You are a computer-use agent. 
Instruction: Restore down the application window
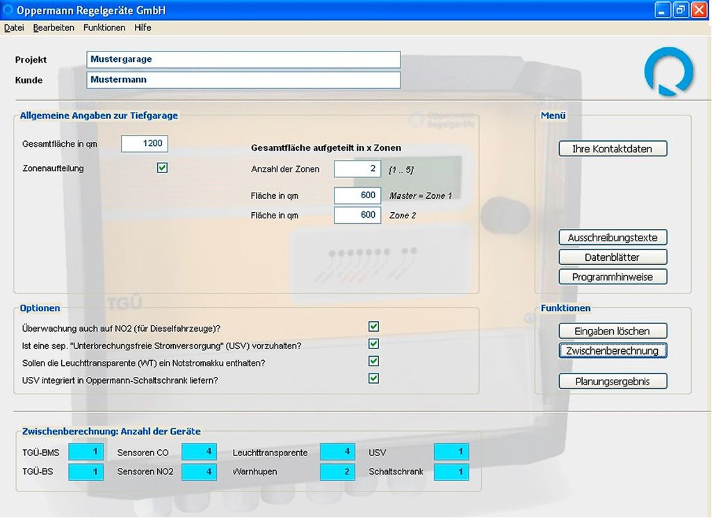[x=680, y=10]
